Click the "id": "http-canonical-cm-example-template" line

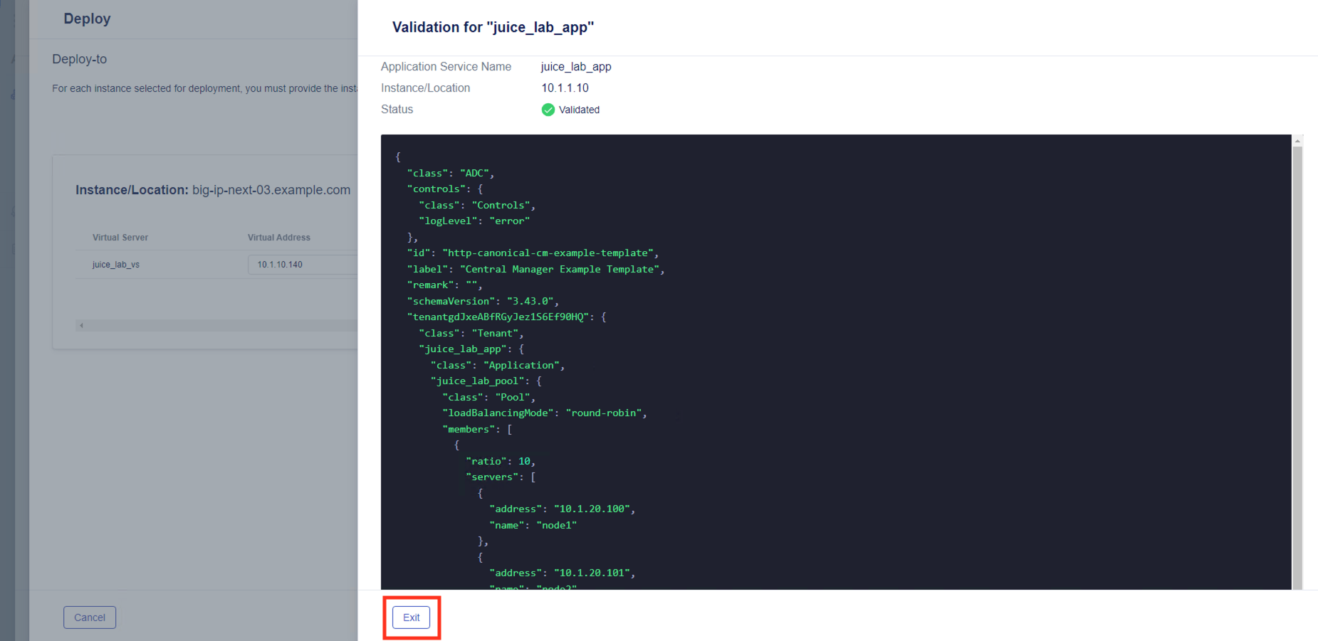[533, 253]
